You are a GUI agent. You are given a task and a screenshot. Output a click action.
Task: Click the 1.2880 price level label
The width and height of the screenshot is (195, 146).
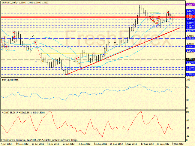190,23
